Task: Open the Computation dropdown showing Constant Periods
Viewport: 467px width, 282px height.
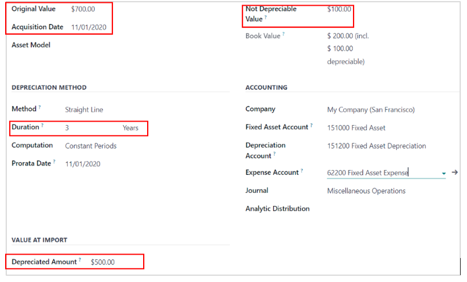Action: pos(91,146)
